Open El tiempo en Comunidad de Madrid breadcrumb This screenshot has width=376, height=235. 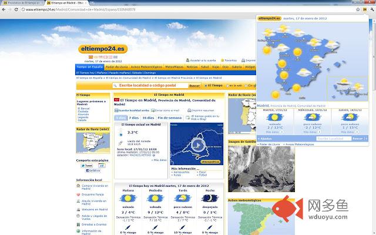pos(128,78)
